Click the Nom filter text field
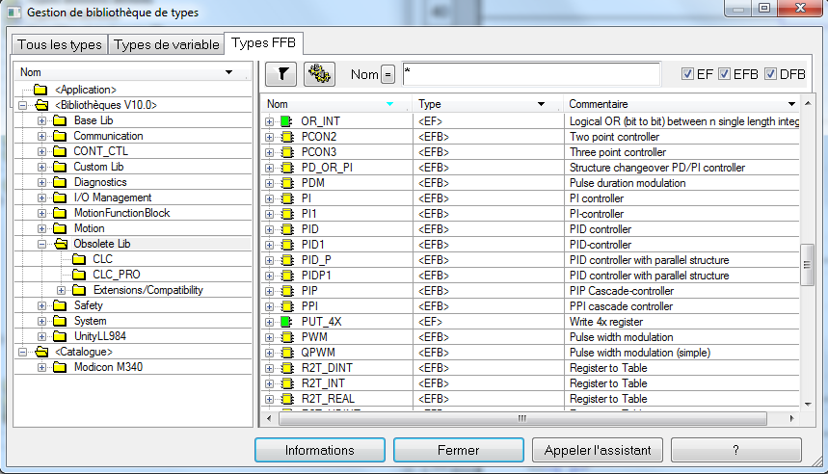Image resolution: width=828 pixels, height=474 pixels. point(530,74)
